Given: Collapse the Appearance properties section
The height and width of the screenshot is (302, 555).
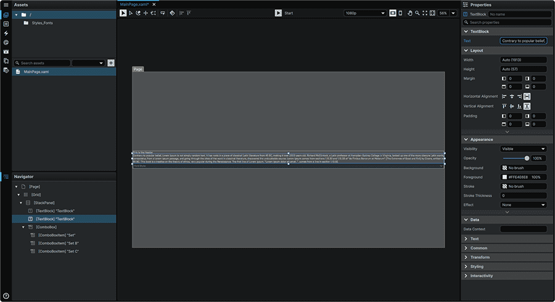Looking at the screenshot, I should pyautogui.click(x=466, y=140).
